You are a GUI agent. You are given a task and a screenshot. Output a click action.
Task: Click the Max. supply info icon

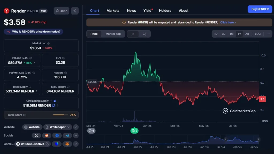point(68,87)
